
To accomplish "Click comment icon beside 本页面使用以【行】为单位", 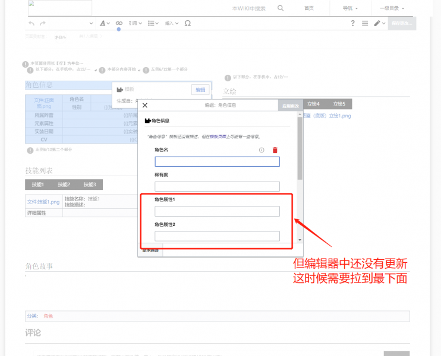I will (x=26, y=64).
